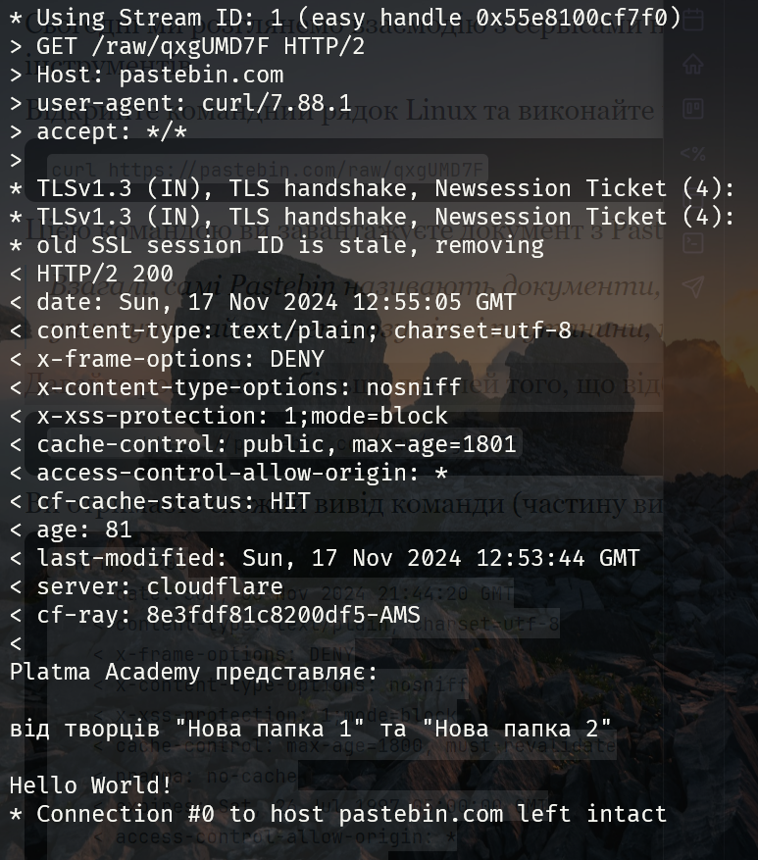The height and width of the screenshot is (860, 758).
Task: Click the 'date: Sun, 17 Nov 2024 12:55:05' line
Action: tap(276, 302)
